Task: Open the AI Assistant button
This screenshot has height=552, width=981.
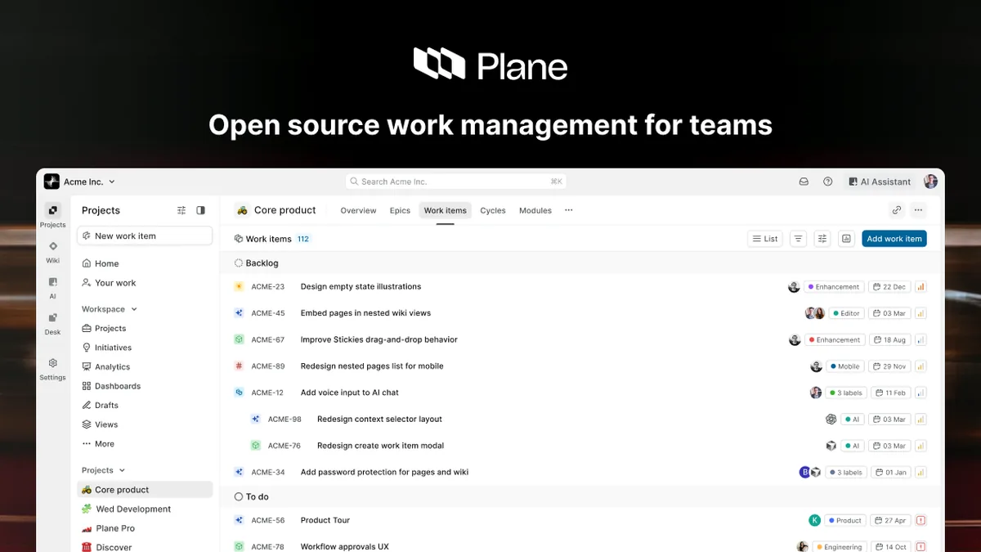Action: point(880,182)
